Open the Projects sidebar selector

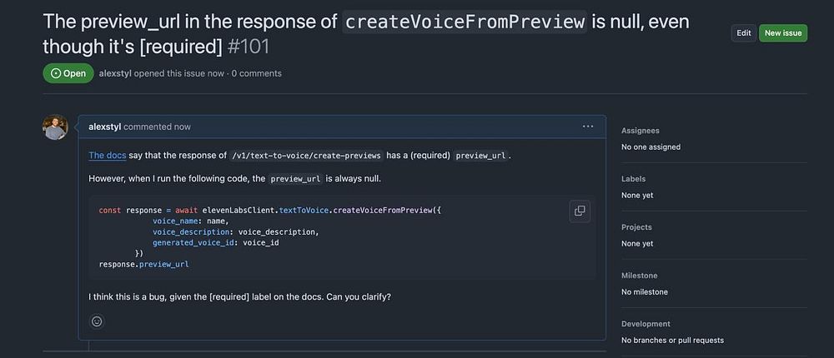[x=636, y=227]
